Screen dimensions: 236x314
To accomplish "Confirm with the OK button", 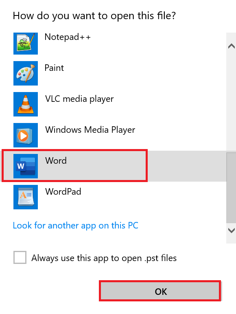I will tap(160, 291).
